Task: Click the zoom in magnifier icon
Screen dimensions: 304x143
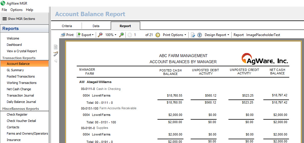Action: pos(121,35)
